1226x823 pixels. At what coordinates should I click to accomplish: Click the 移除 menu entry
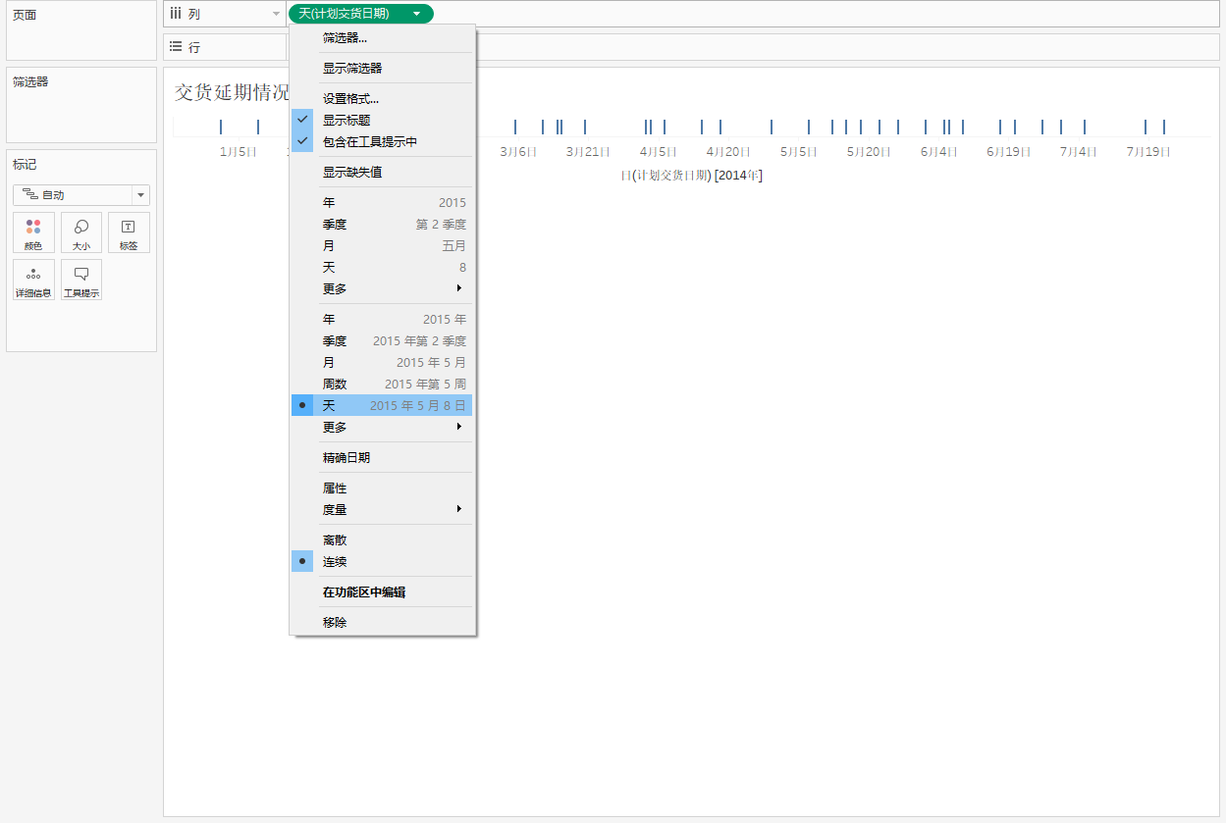pyautogui.click(x=383, y=623)
